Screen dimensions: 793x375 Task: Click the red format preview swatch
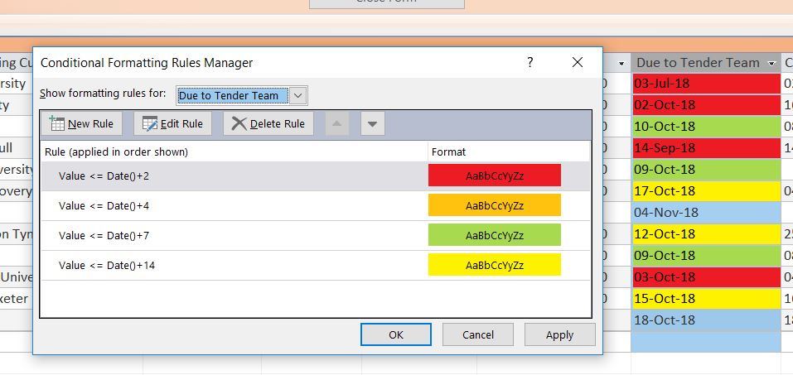494,175
